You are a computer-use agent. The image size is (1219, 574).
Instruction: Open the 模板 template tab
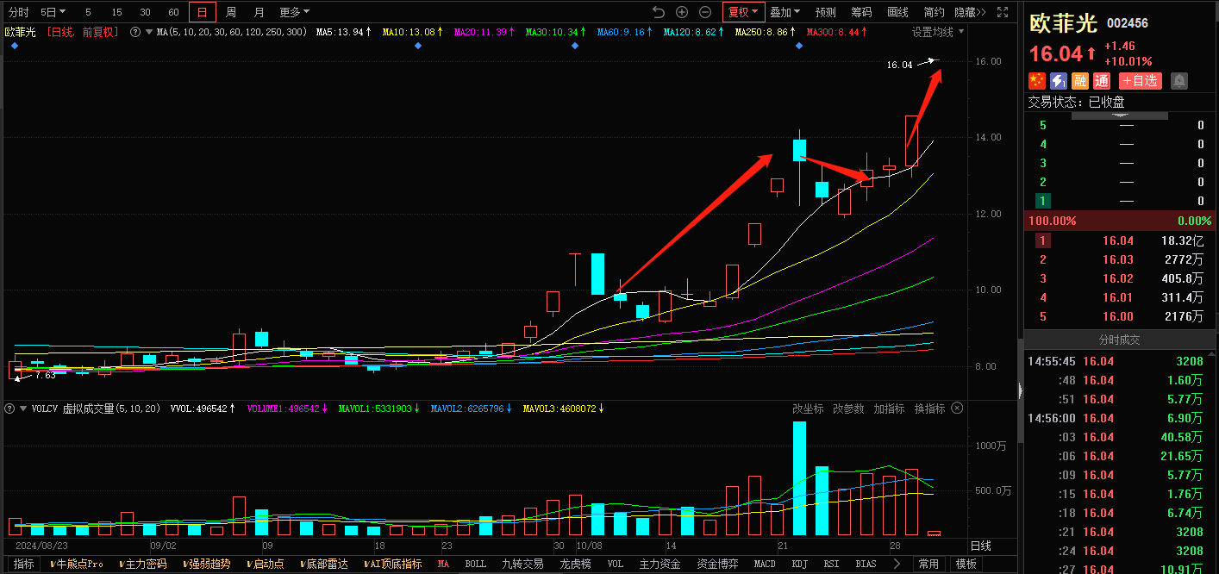966,564
